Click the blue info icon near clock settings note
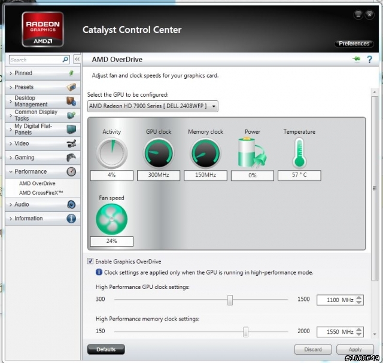The width and height of the screenshot is (383, 363). click(x=99, y=272)
